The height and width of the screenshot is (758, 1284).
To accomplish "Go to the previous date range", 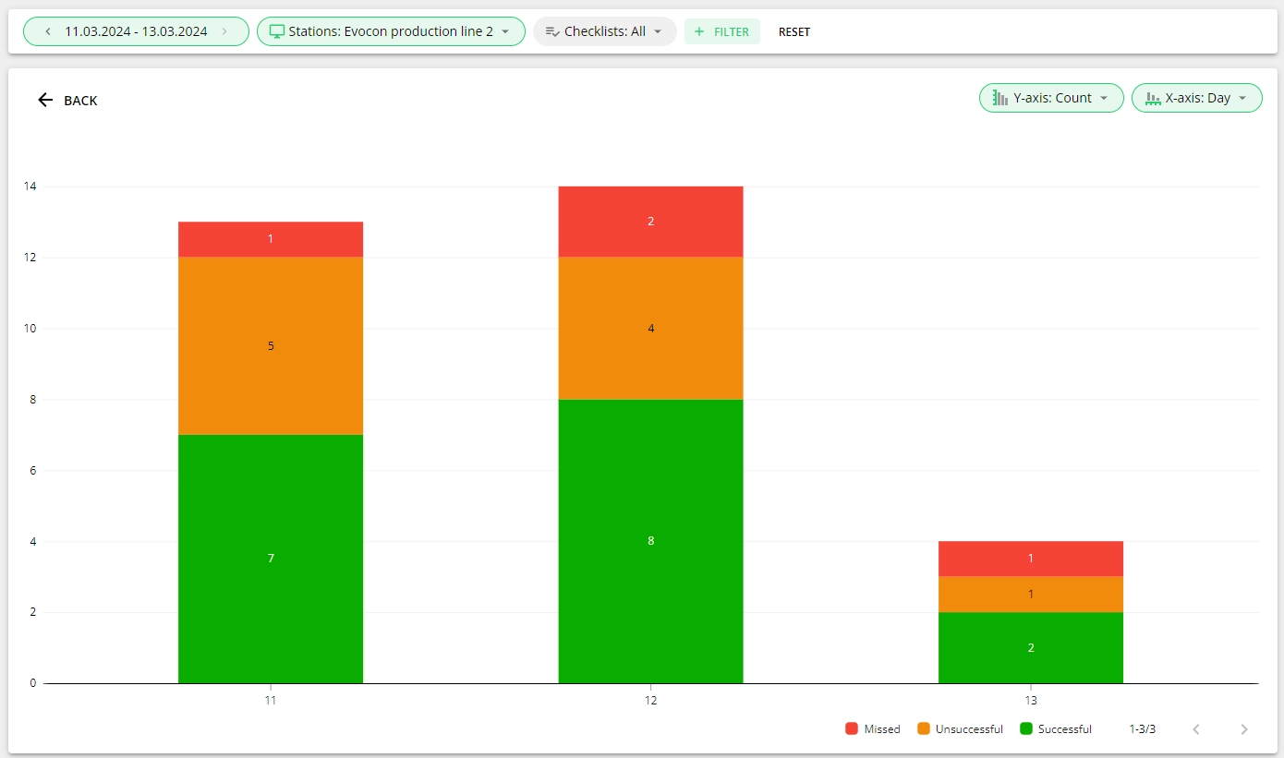I will [x=47, y=31].
